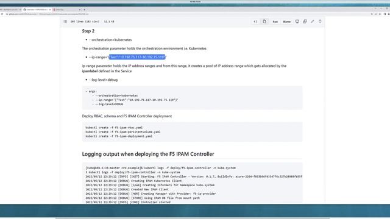Click the f5-ipam-deployment.yaml command line
The image size is (390, 219).
(119, 136)
